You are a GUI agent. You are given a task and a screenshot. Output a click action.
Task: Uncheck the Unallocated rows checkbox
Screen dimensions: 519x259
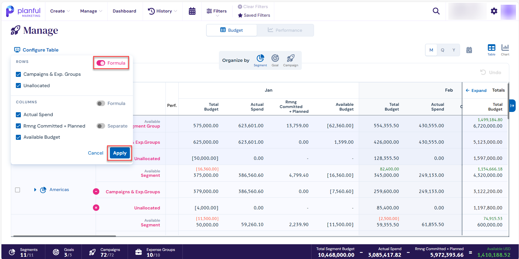coord(18,85)
